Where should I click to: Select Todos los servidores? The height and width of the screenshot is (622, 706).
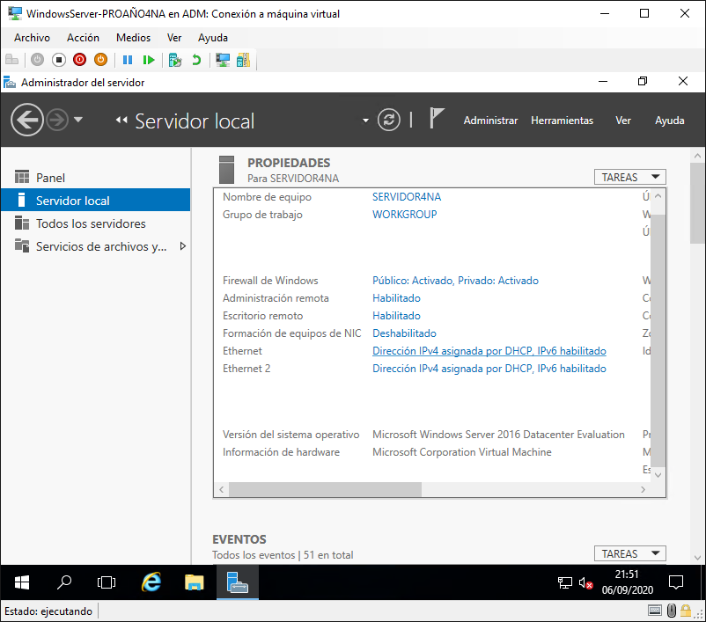95,223
